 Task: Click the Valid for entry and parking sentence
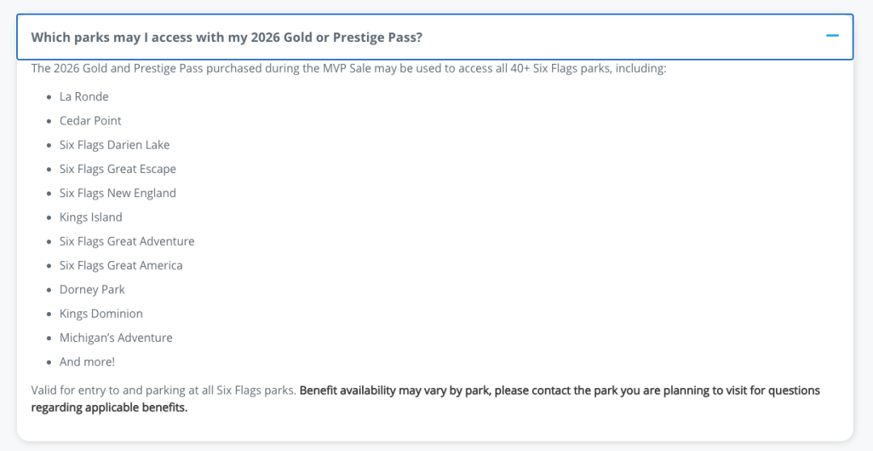(x=163, y=391)
